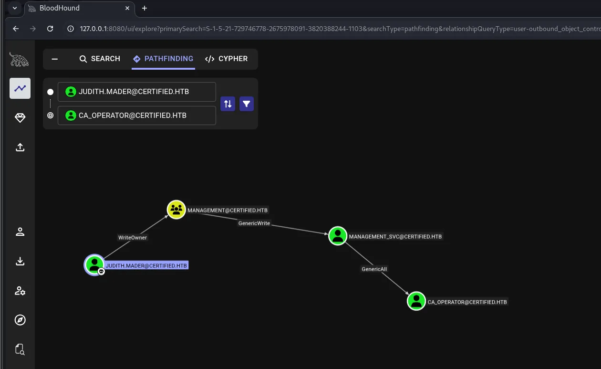Select the CA_OPERATOR user node
Screen dimensions: 601x369
[x=416, y=301]
